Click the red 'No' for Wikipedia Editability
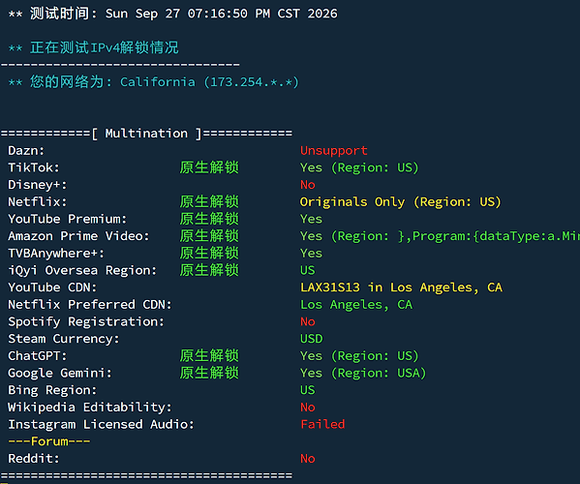The width and height of the screenshot is (580, 484). (307, 408)
